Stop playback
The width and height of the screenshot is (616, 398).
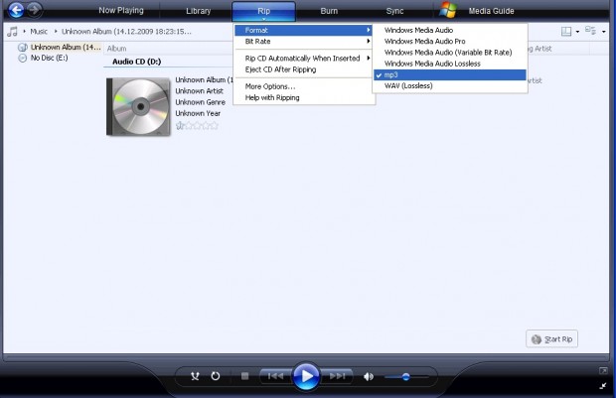click(244, 376)
